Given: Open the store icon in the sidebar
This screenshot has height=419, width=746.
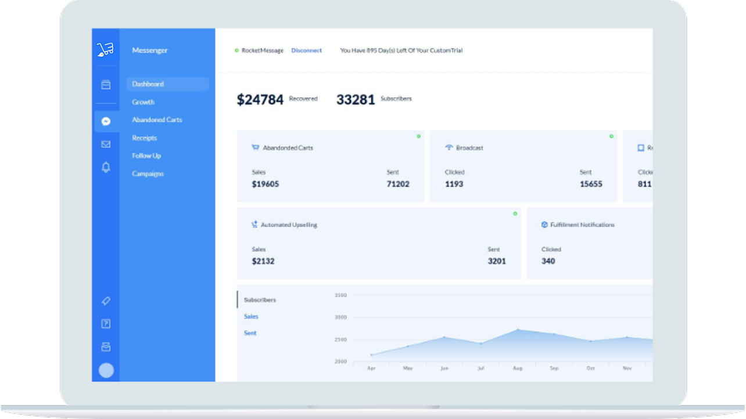Looking at the screenshot, I should click(x=106, y=85).
